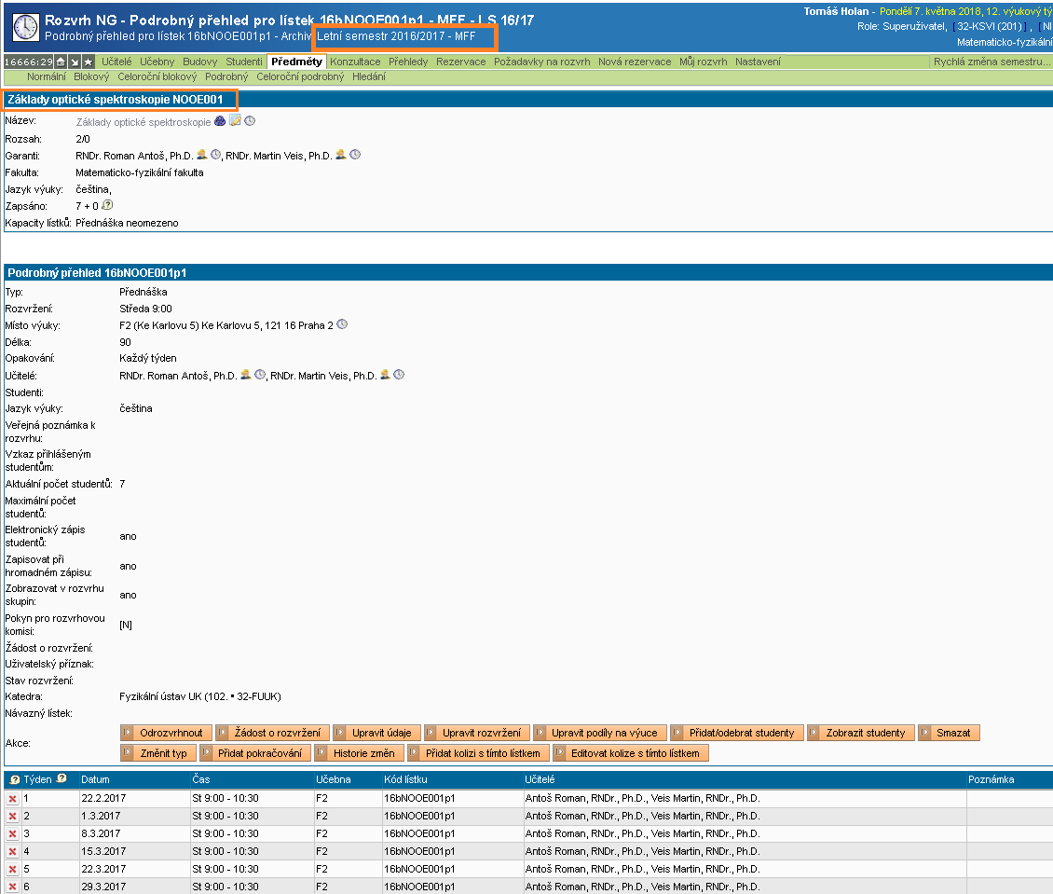Open Rychlá změna semestru quick switcher
Image resolution: width=1053 pixels, height=894 pixels.
(991, 62)
